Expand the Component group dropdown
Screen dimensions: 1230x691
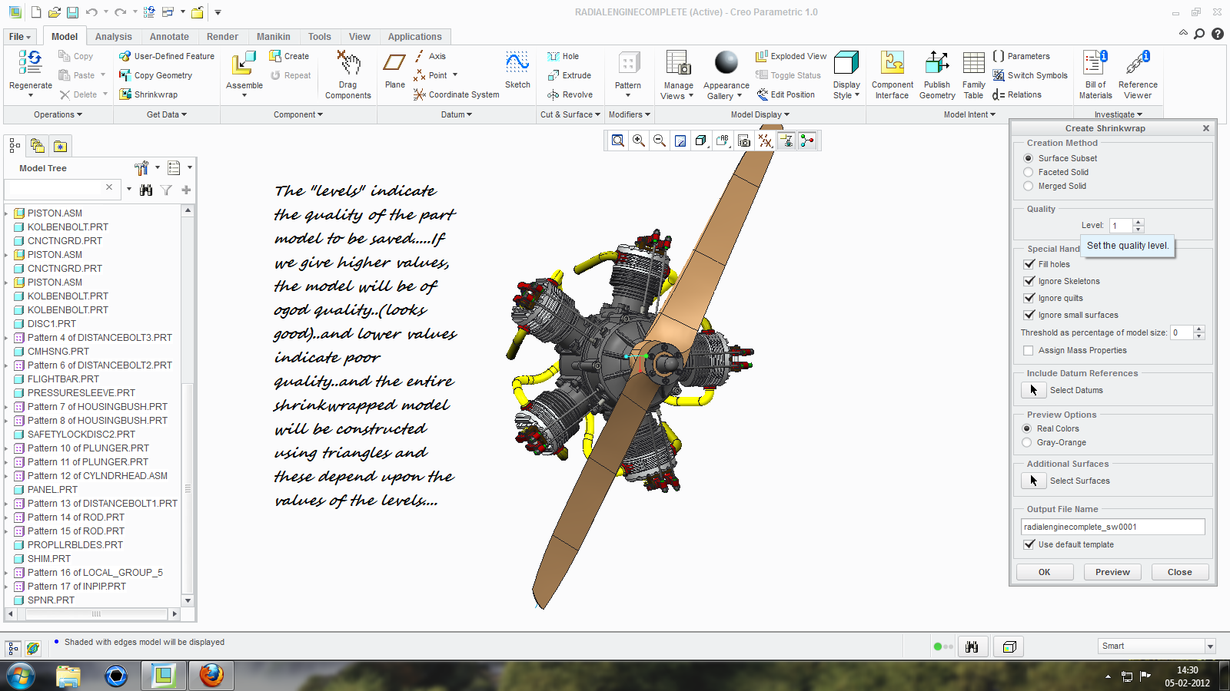point(298,114)
